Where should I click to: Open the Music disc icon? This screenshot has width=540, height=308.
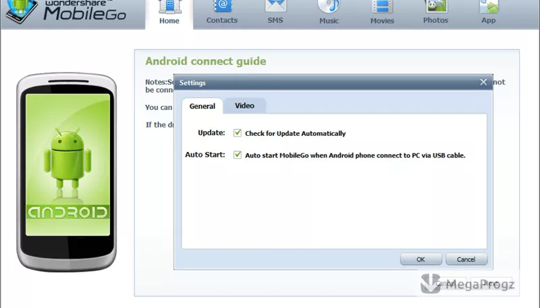tap(329, 7)
